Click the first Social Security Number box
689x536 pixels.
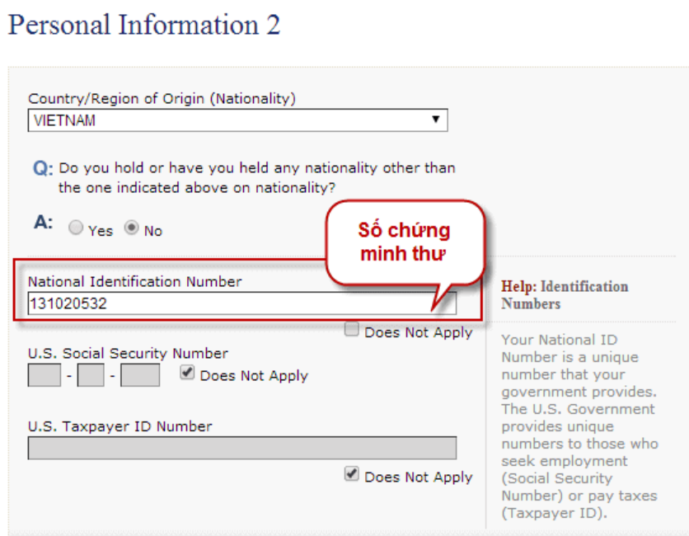click(44, 376)
